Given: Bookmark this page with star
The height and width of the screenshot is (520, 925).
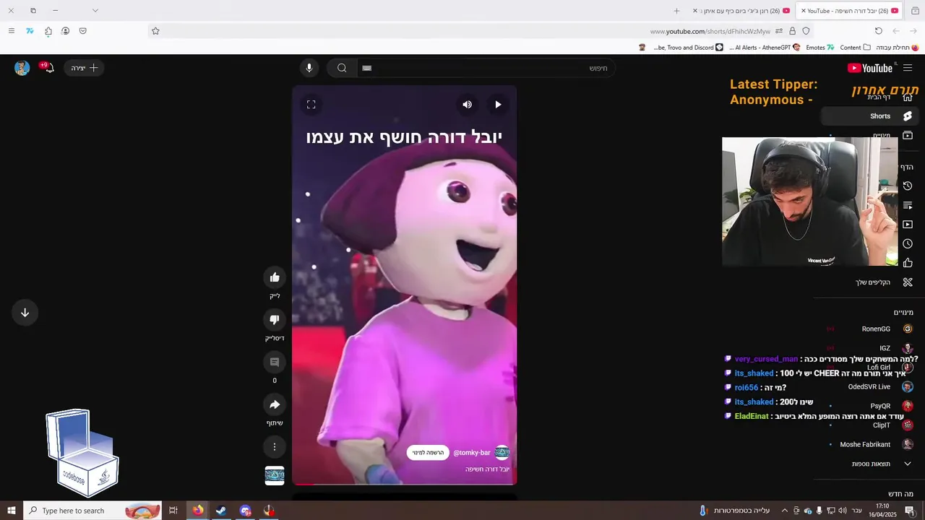Looking at the screenshot, I should pyautogui.click(x=155, y=31).
